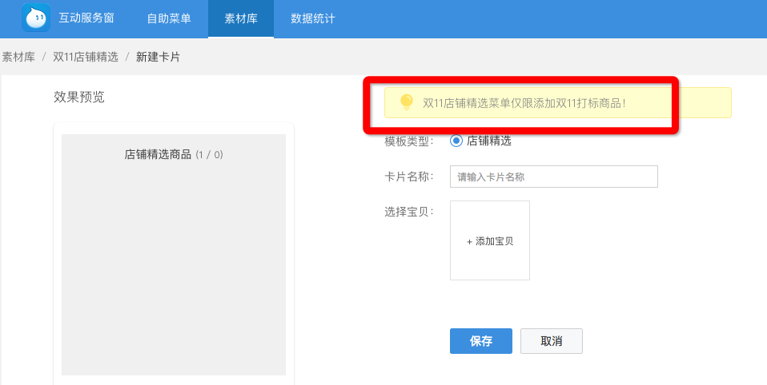Screen dimensions: 767x385
Task: Click the 选择宝贝 label
Action: 409,212
